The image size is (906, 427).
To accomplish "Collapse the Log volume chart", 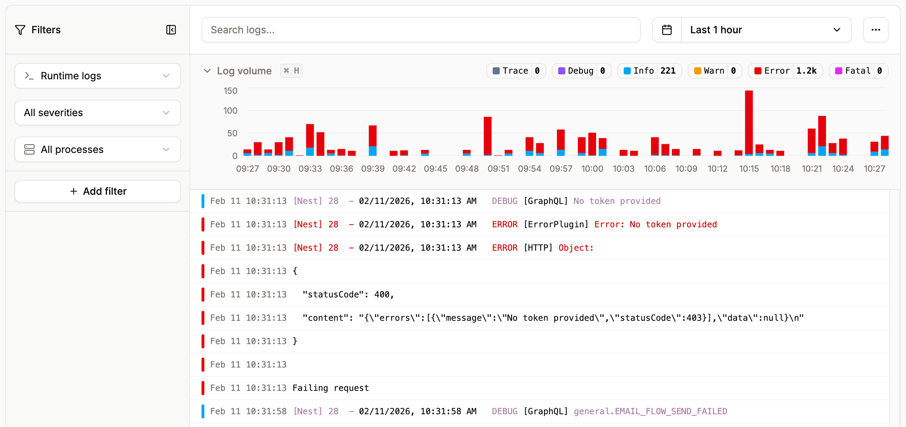I will pos(207,70).
